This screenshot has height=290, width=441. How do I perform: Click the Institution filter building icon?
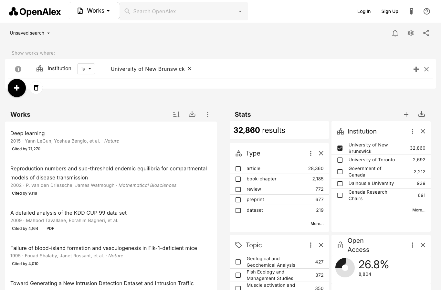point(40,69)
